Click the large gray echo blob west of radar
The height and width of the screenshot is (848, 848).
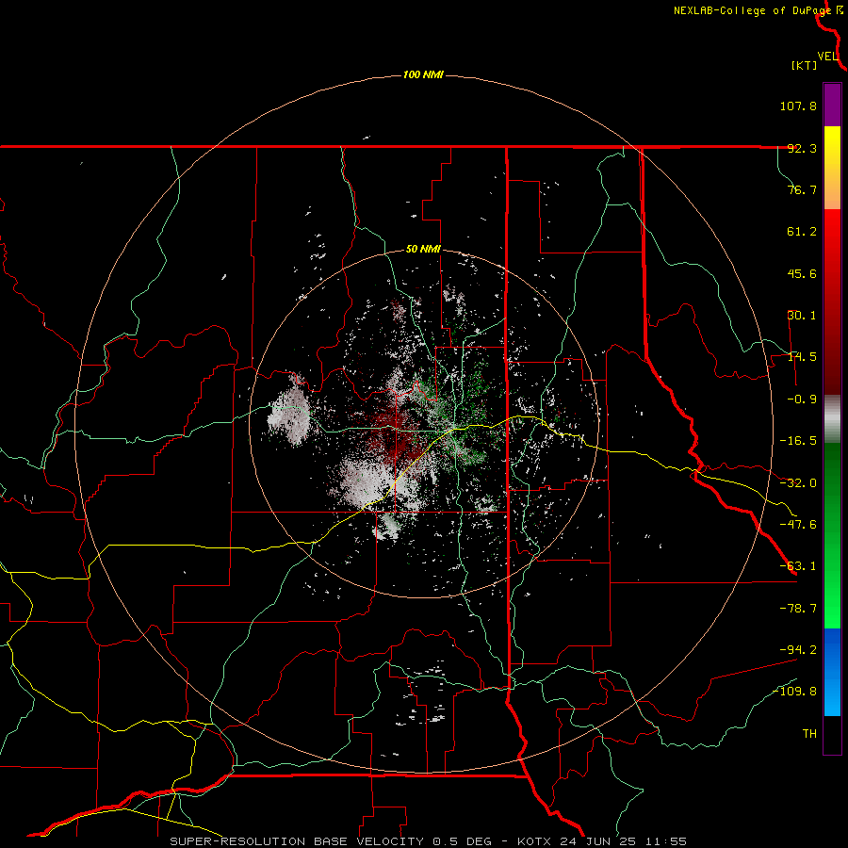(289, 416)
